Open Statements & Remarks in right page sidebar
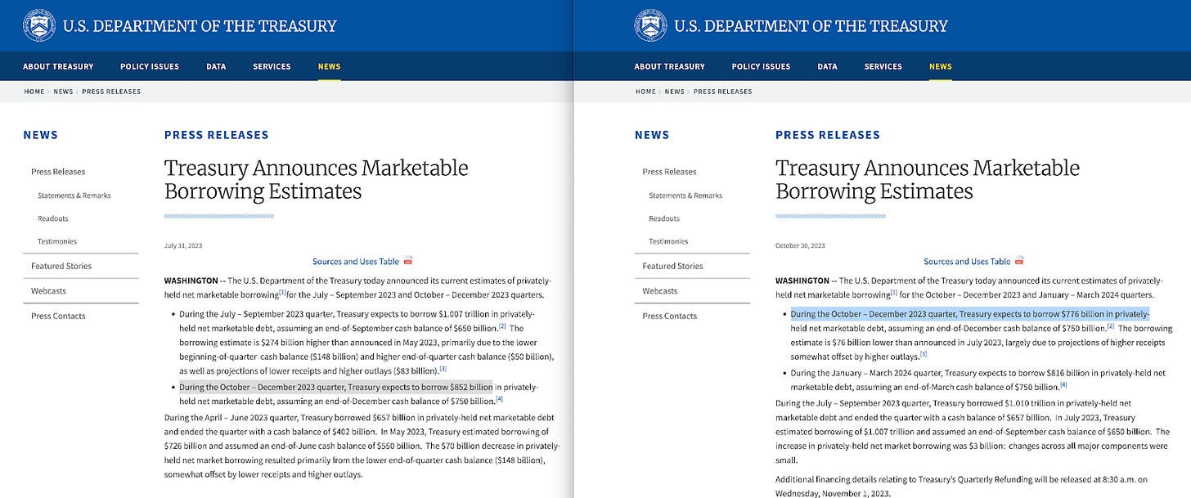1191x498 pixels. (685, 195)
